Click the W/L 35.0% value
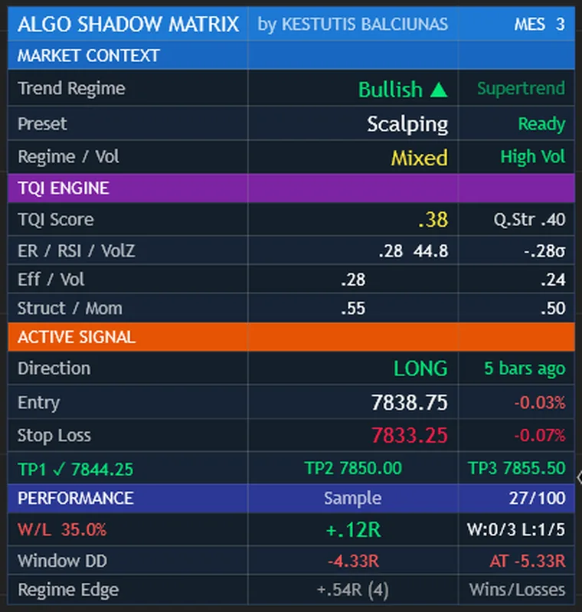The image size is (582, 612). pyautogui.click(x=62, y=529)
